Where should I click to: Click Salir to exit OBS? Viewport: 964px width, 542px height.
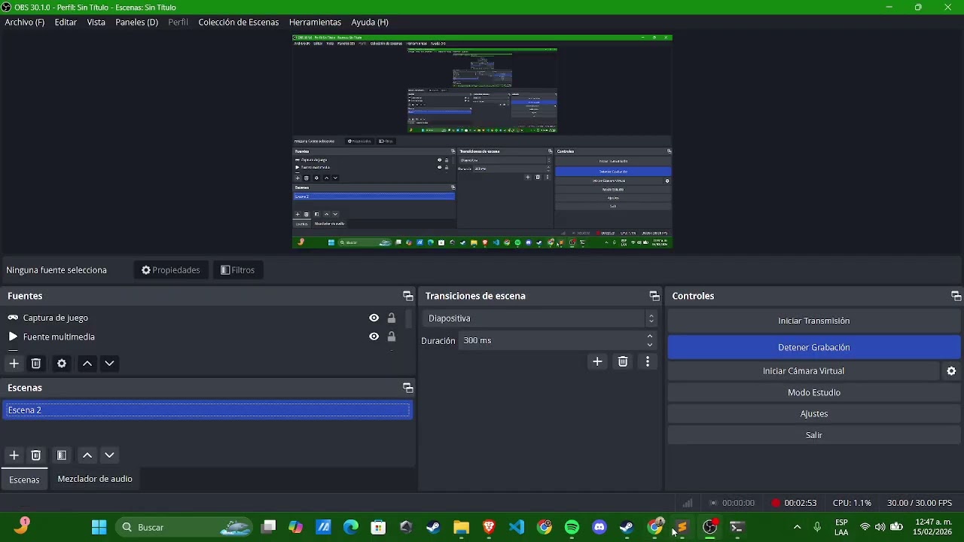[x=814, y=435]
